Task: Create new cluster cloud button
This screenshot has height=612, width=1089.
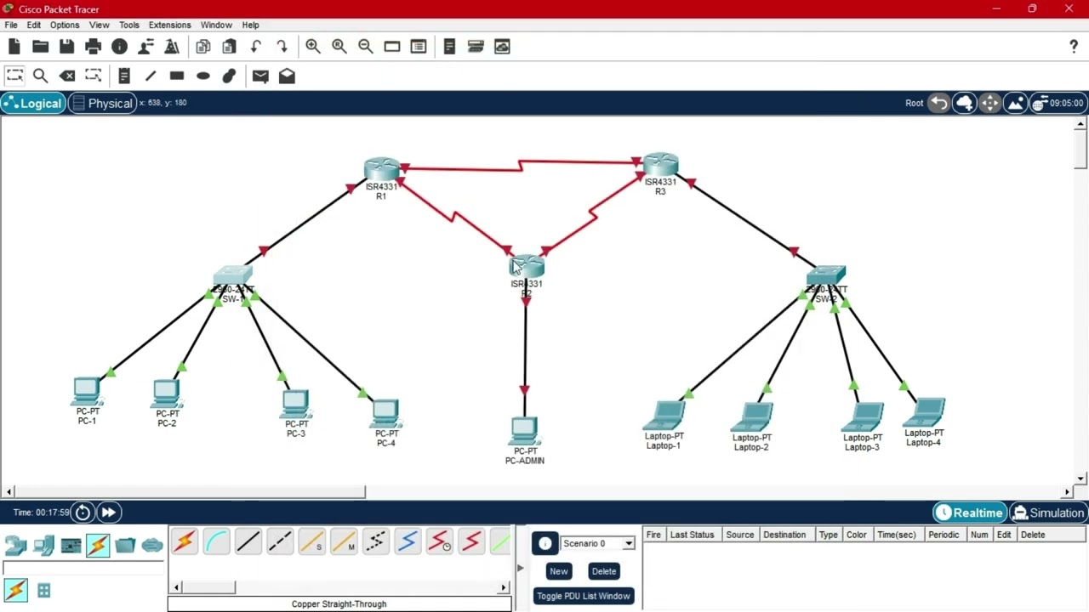Action: point(964,103)
